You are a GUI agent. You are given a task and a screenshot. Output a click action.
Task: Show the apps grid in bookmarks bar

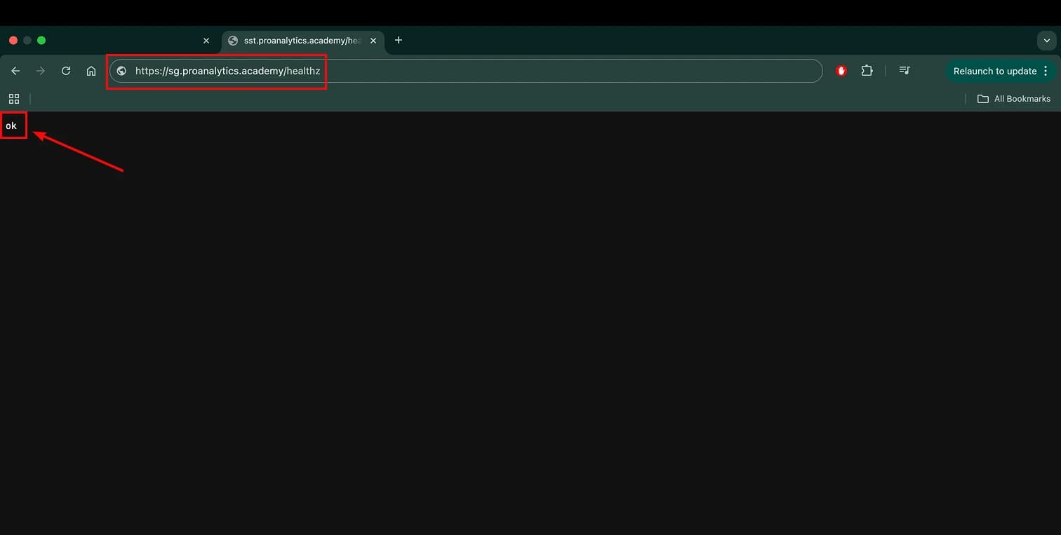14,99
